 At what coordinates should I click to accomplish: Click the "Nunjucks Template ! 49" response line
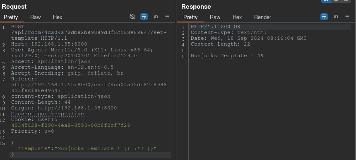coord(227,56)
